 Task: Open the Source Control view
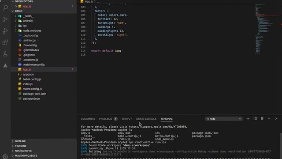[5, 19]
